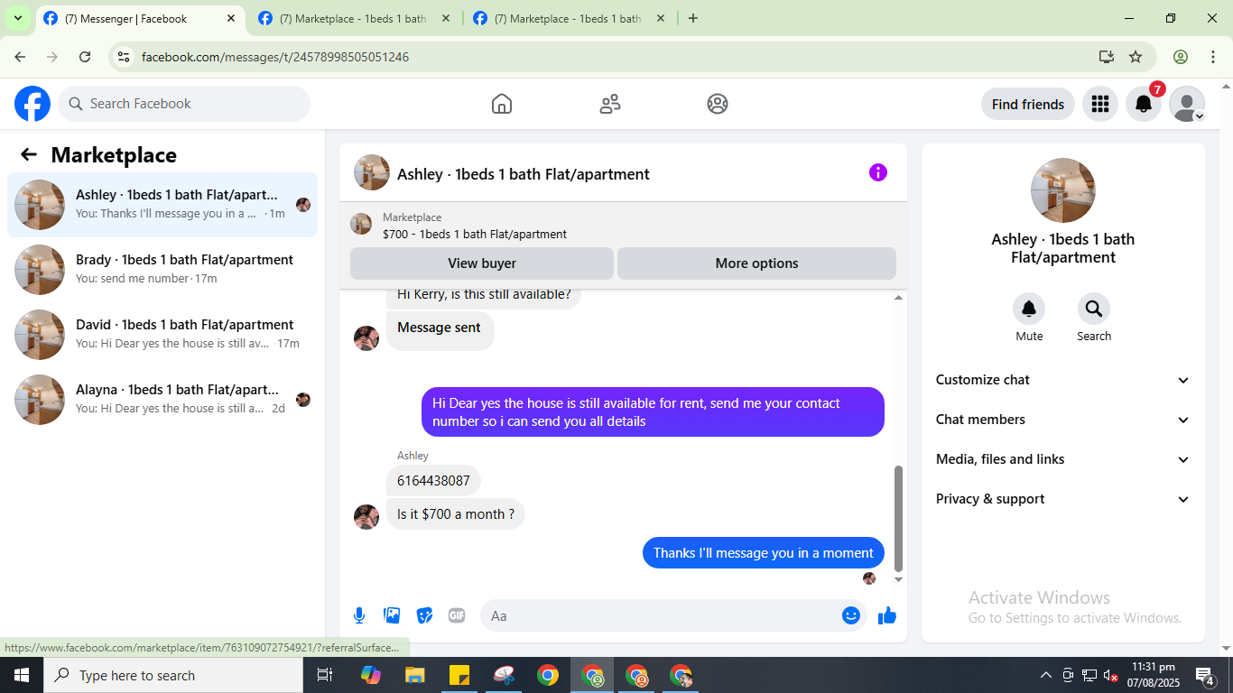Open Ashley listing photo in right panel
Viewport: 1233px width, 693px height.
(x=1063, y=190)
